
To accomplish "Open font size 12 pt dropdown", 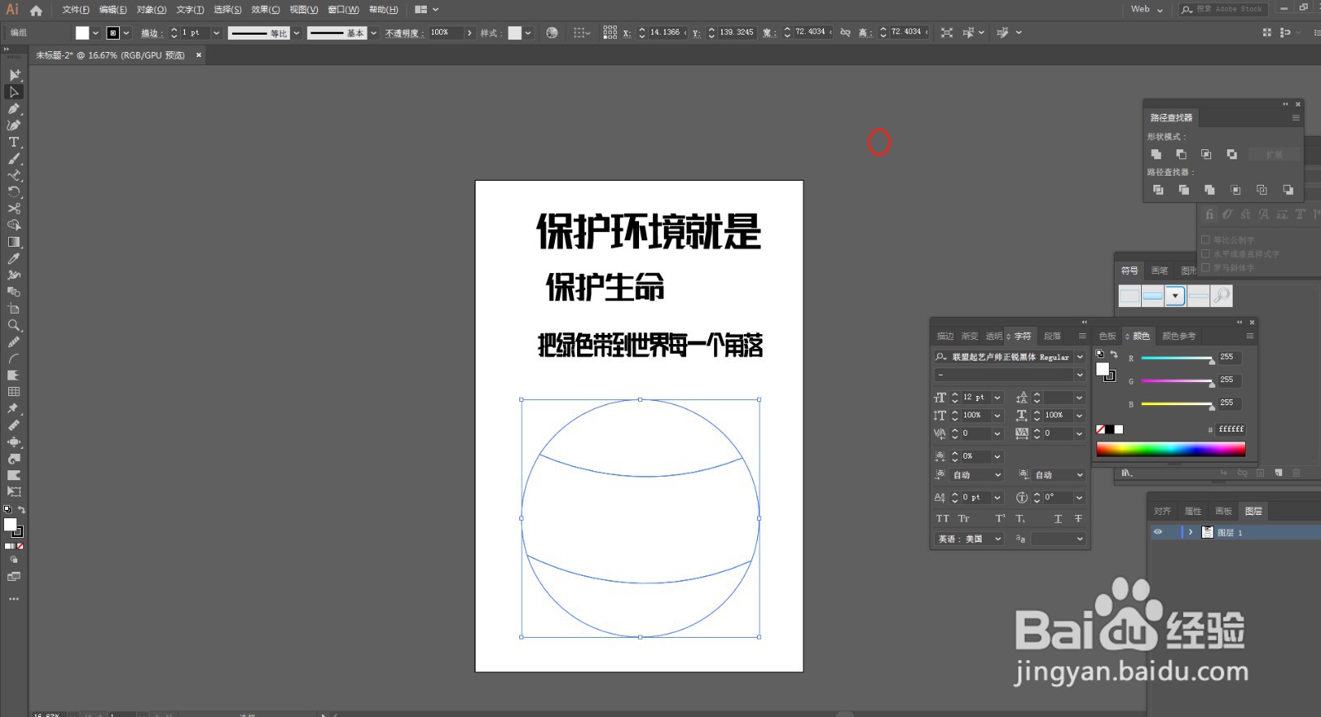I will click(997, 398).
